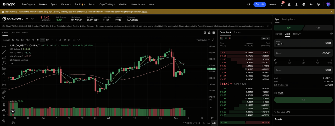This screenshot has width=335, height=126.
Task: Toggle the auto scale on the chart
Action: coord(214,123)
